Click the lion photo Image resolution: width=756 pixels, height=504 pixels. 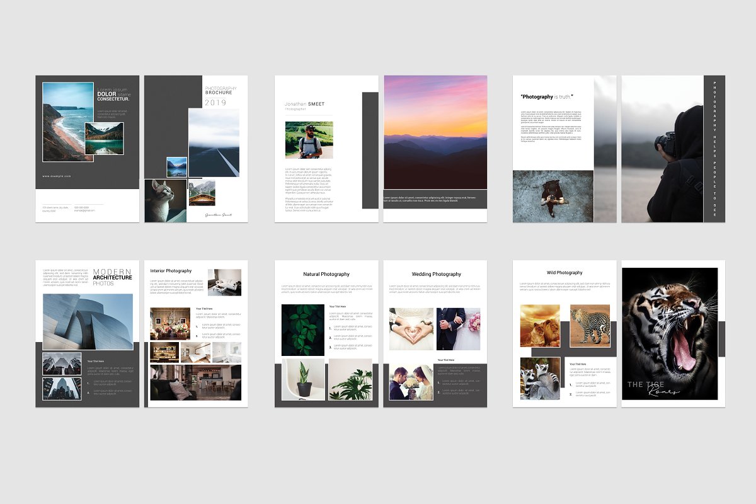tap(541, 326)
